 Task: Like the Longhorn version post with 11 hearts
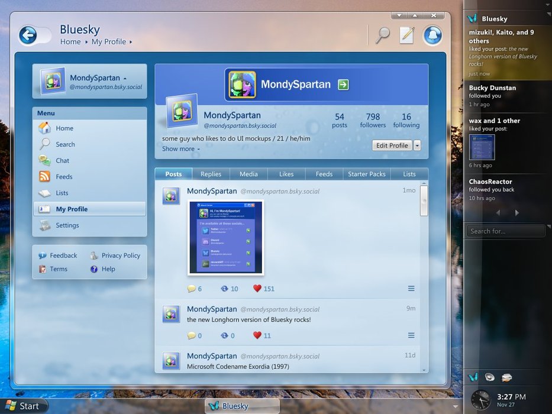257,335
